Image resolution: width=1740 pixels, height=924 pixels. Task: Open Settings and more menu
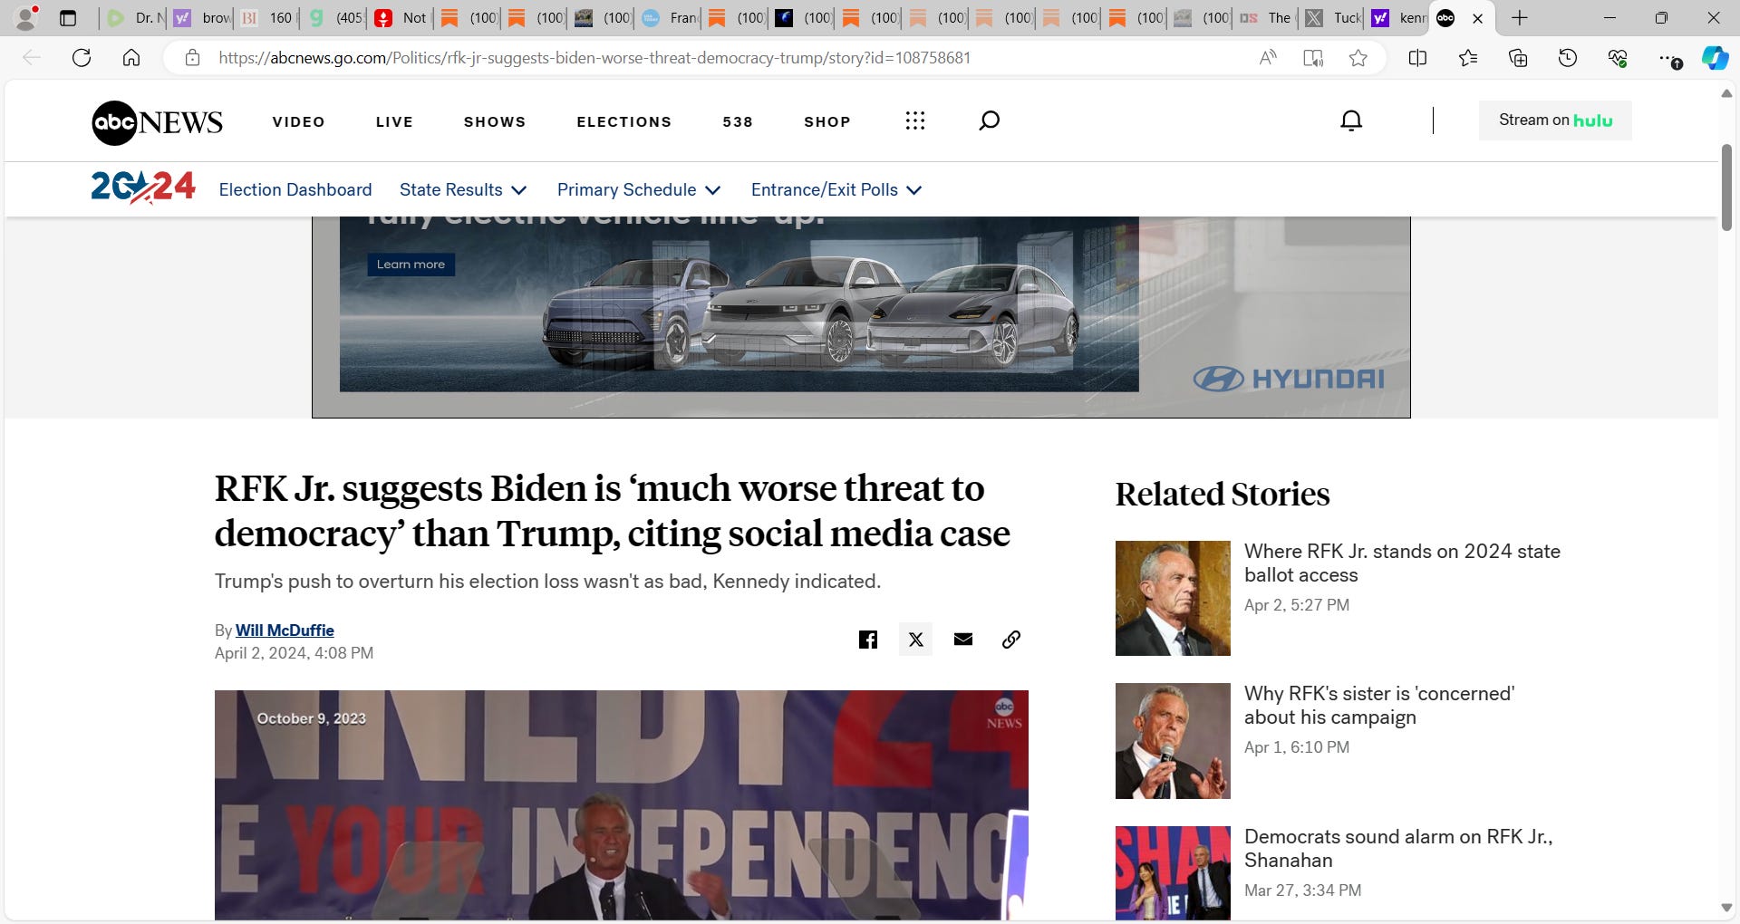pyautogui.click(x=1668, y=58)
